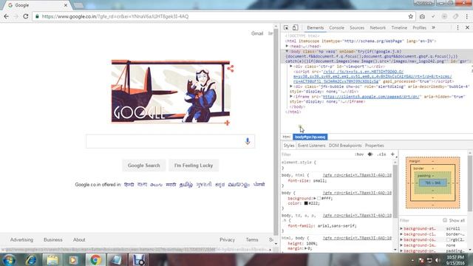Image resolution: width=473 pixels, height=266 pixels.
Task: Show more DevTools tabs via double chevron
Action: 434,27
